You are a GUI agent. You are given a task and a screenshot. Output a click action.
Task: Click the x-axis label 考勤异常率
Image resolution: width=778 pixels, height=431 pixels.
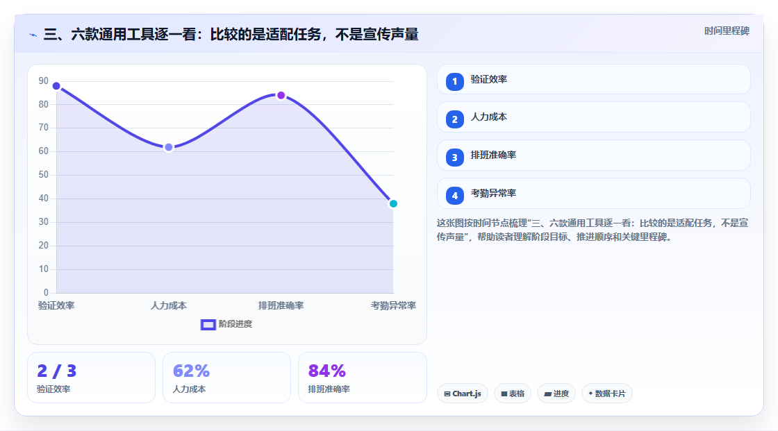pyautogui.click(x=393, y=306)
